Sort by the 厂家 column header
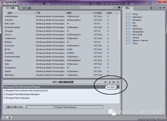 click(50, 13)
